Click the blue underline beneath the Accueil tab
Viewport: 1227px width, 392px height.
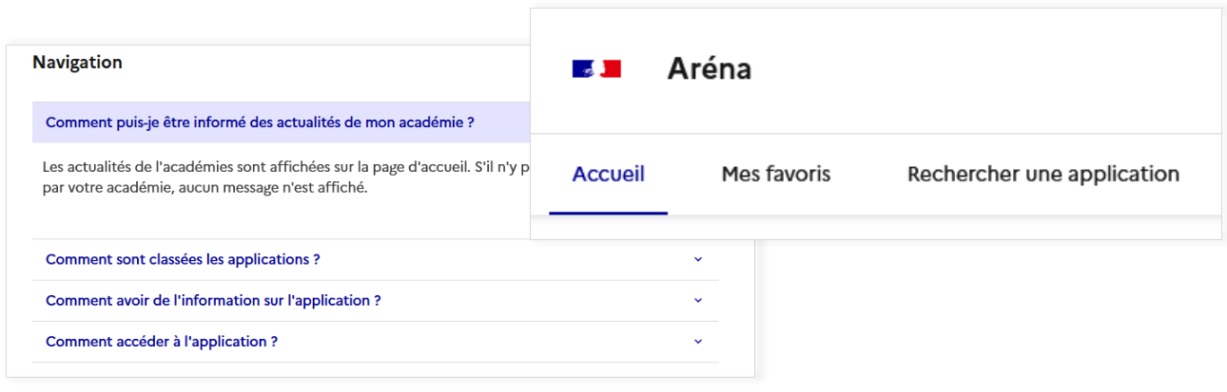coord(609,213)
